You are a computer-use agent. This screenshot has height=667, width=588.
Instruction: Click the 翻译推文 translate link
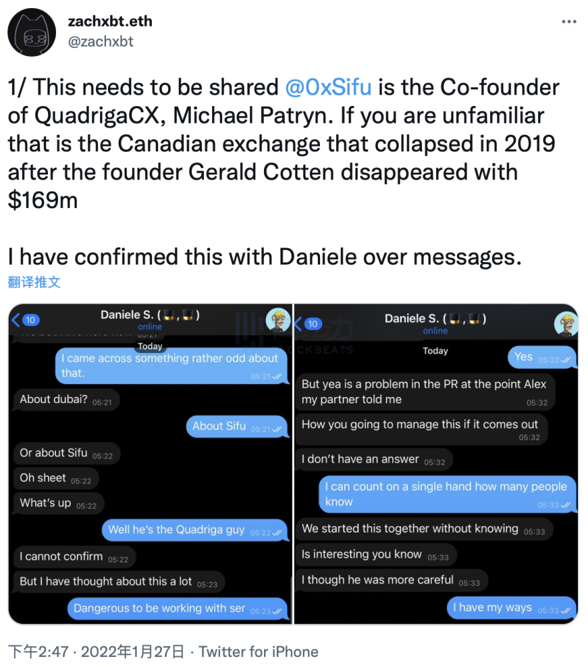tap(33, 282)
